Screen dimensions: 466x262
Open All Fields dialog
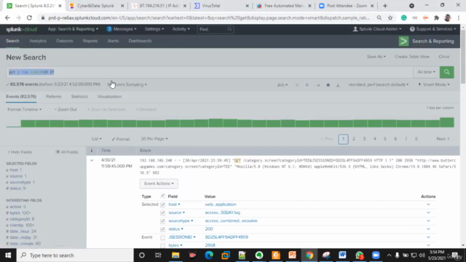(67, 152)
